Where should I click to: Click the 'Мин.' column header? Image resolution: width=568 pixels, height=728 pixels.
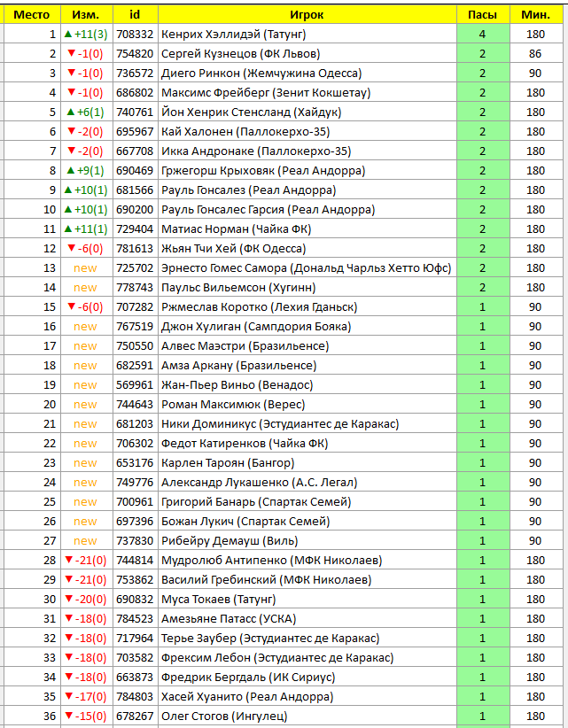tap(535, 15)
